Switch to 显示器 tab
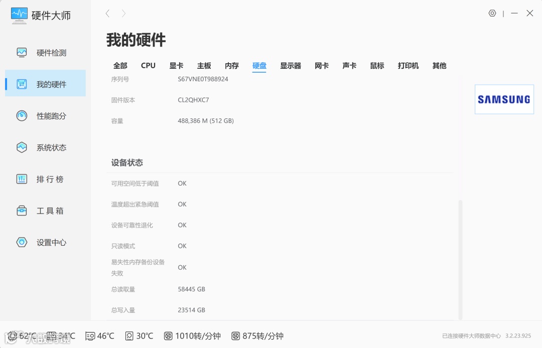Viewport: 542px width, 348px height. (291, 66)
